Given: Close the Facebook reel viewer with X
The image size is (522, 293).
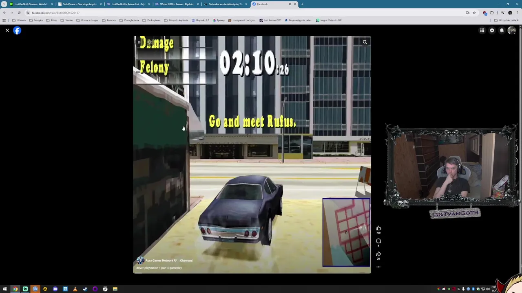Looking at the screenshot, I should pos(7,31).
